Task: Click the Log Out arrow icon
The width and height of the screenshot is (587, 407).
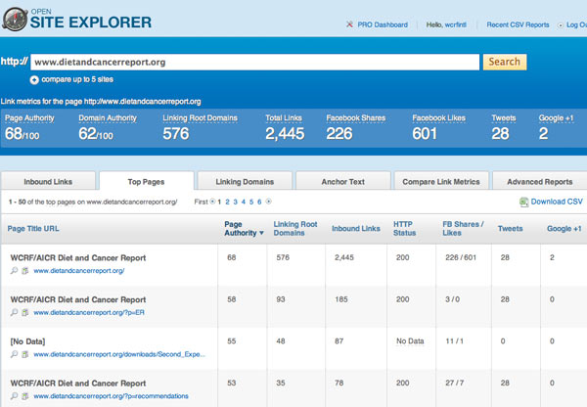Action: click(561, 25)
